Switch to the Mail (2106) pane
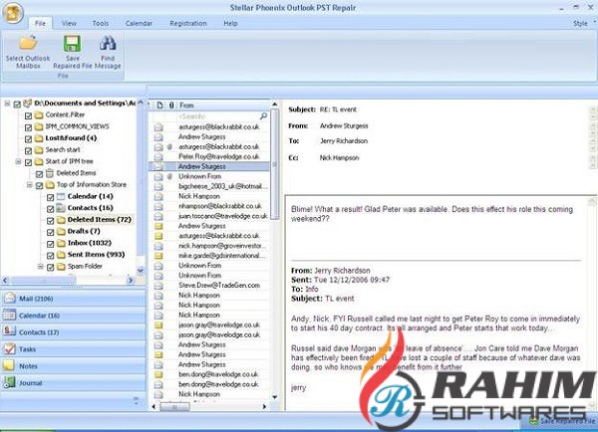The width and height of the screenshot is (598, 432). 73,299
